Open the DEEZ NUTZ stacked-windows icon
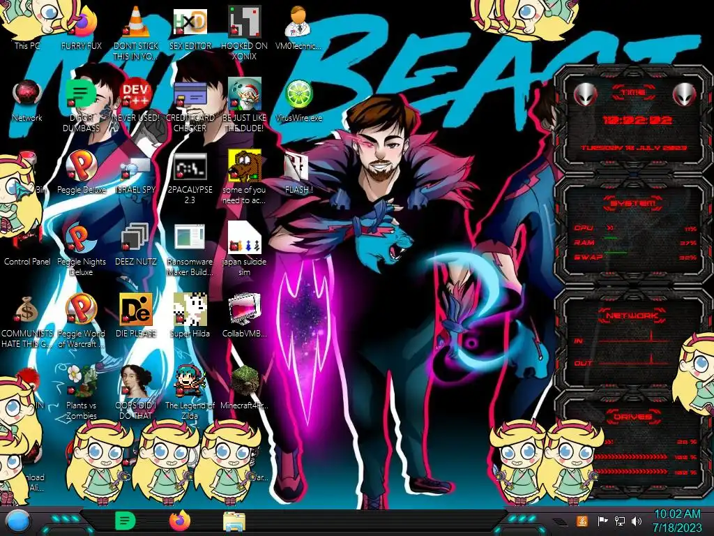The height and width of the screenshot is (536, 714). point(136,244)
